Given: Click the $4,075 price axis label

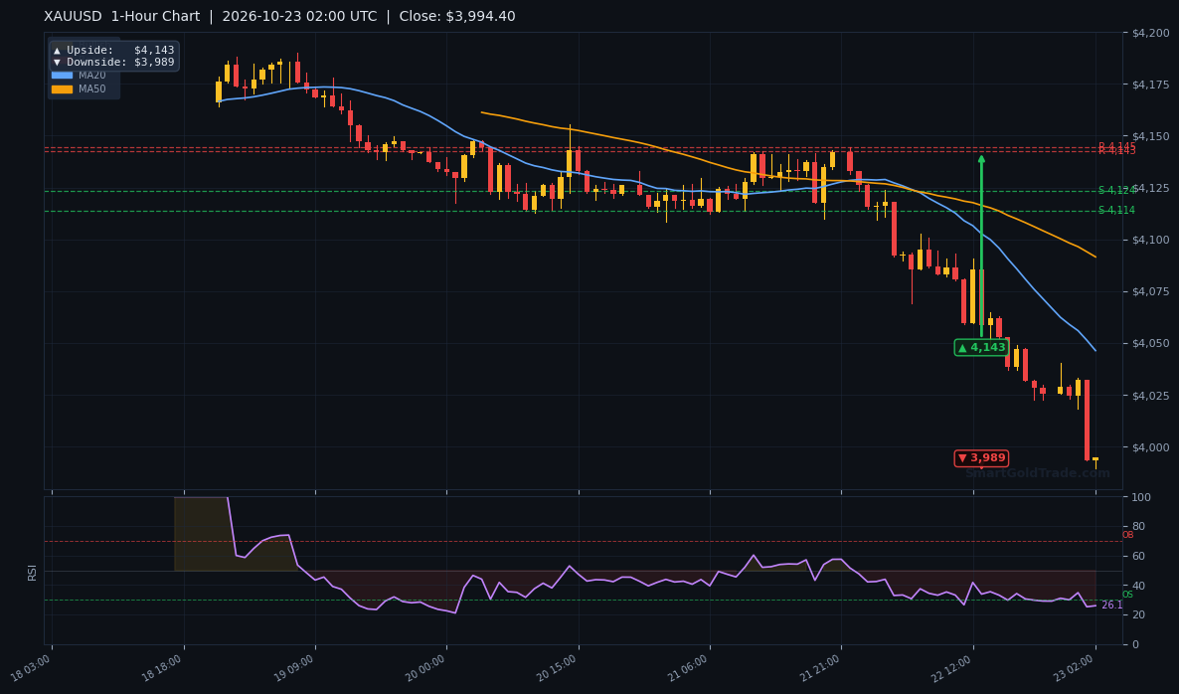Looking at the screenshot, I should point(1150,291).
